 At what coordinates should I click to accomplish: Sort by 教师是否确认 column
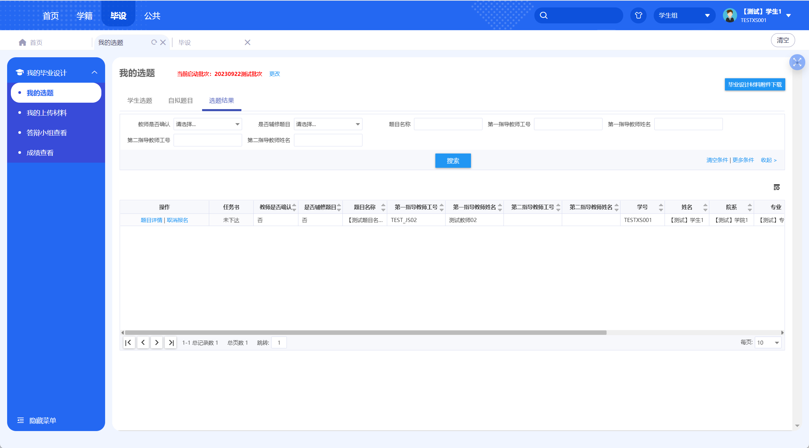(294, 207)
